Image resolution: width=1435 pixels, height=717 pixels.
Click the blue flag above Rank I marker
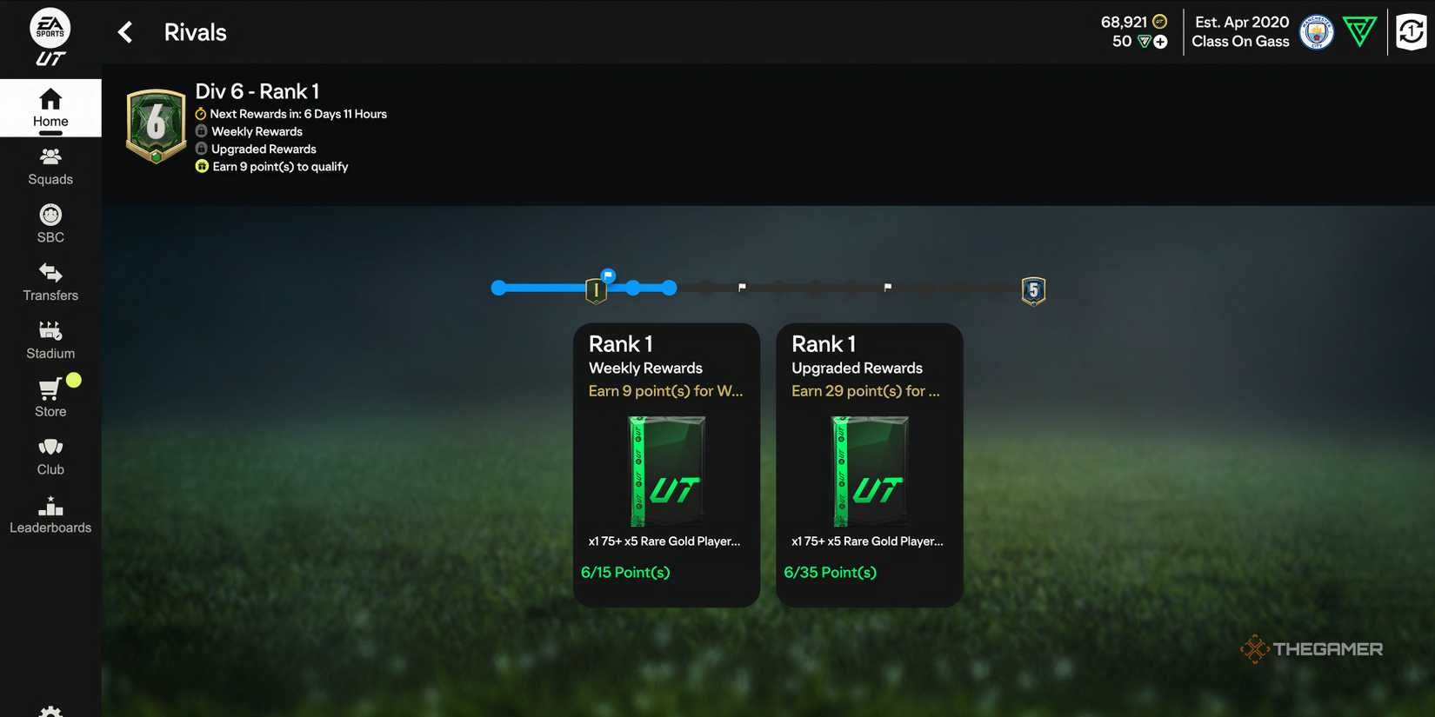(x=608, y=276)
